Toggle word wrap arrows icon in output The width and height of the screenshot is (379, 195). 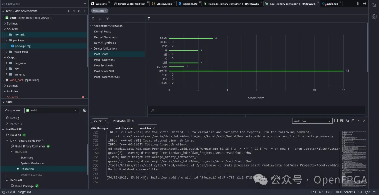(347, 121)
